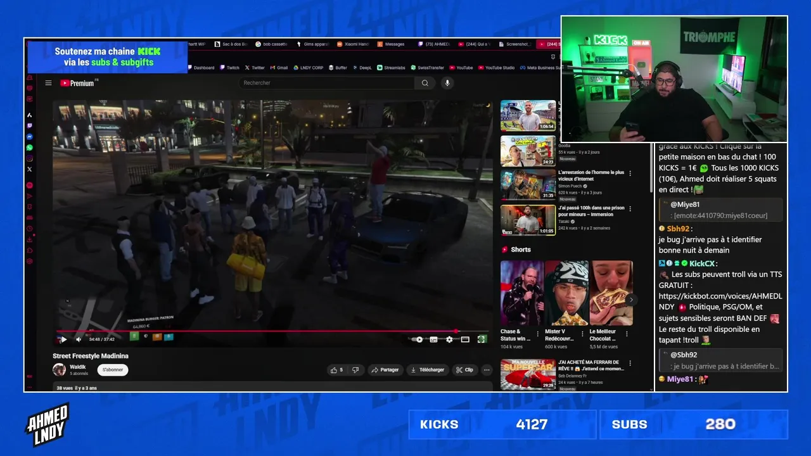Viewport: 811px width, 456px height.
Task: Open the kickbot.com voices link in chat
Action: (x=720, y=301)
